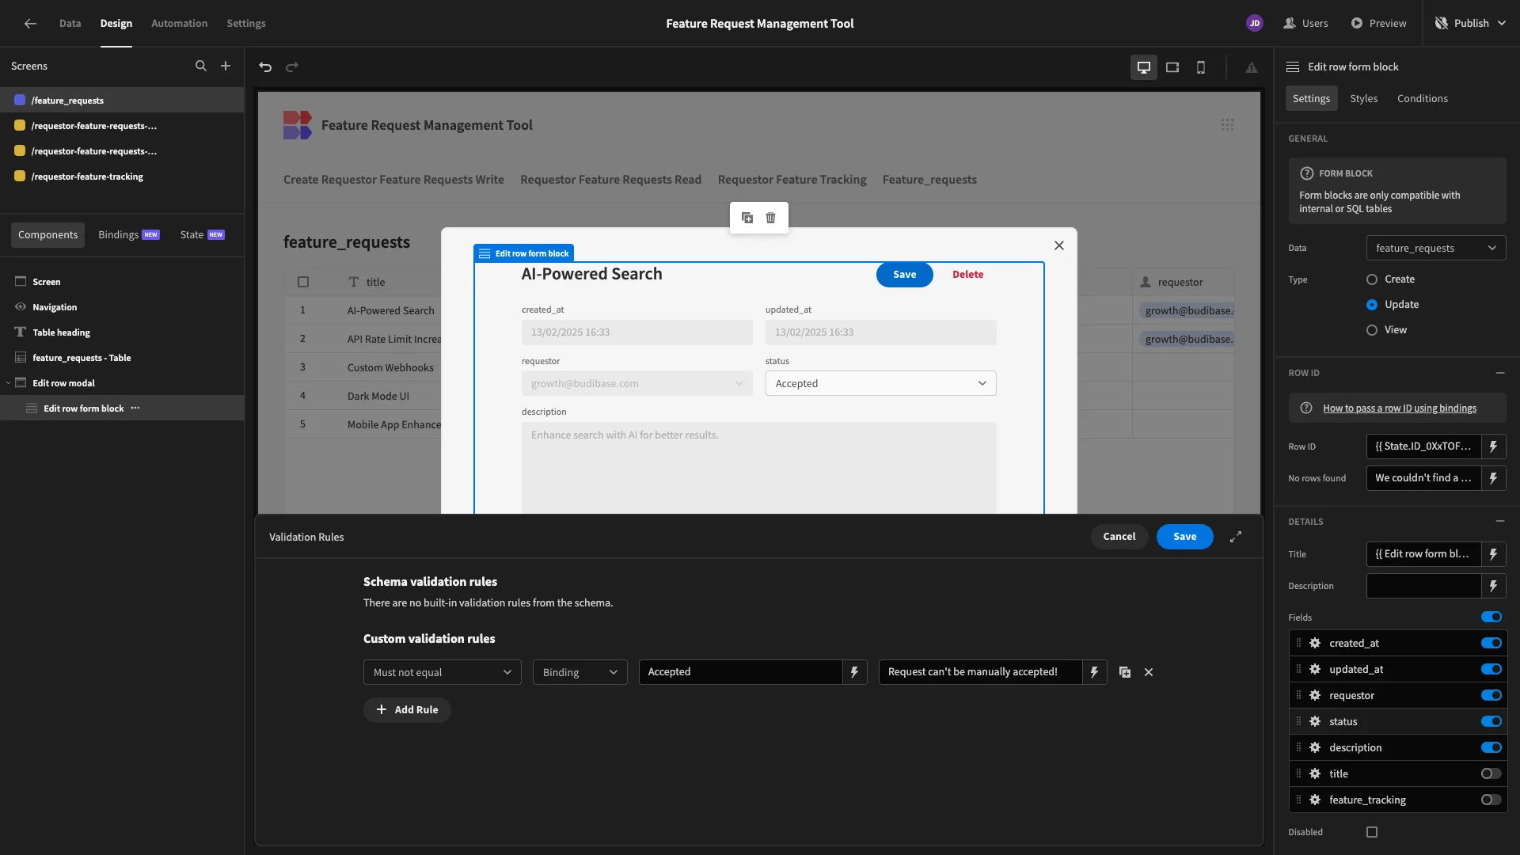The height and width of the screenshot is (855, 1520).
Task: Collapse the DETAILS section
Action: tap(1499, 521)
